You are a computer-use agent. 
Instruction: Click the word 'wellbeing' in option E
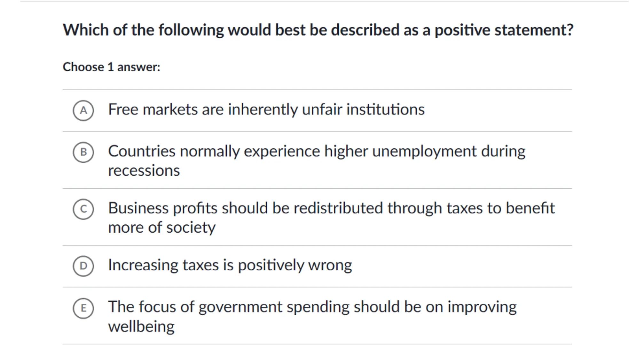(141, 326)
